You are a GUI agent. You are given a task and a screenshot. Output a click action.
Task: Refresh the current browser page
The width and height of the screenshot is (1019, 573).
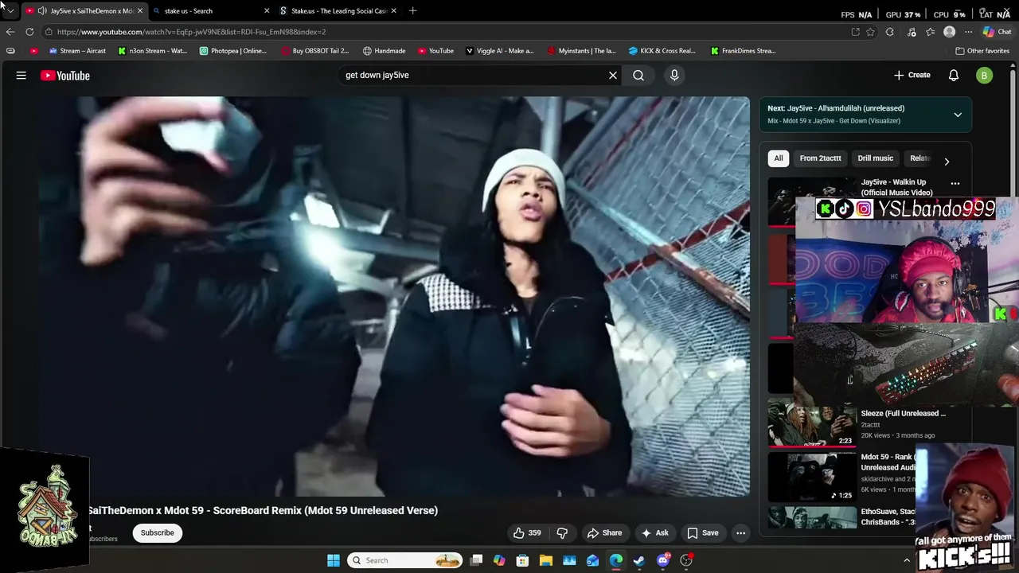coord(29,32)
